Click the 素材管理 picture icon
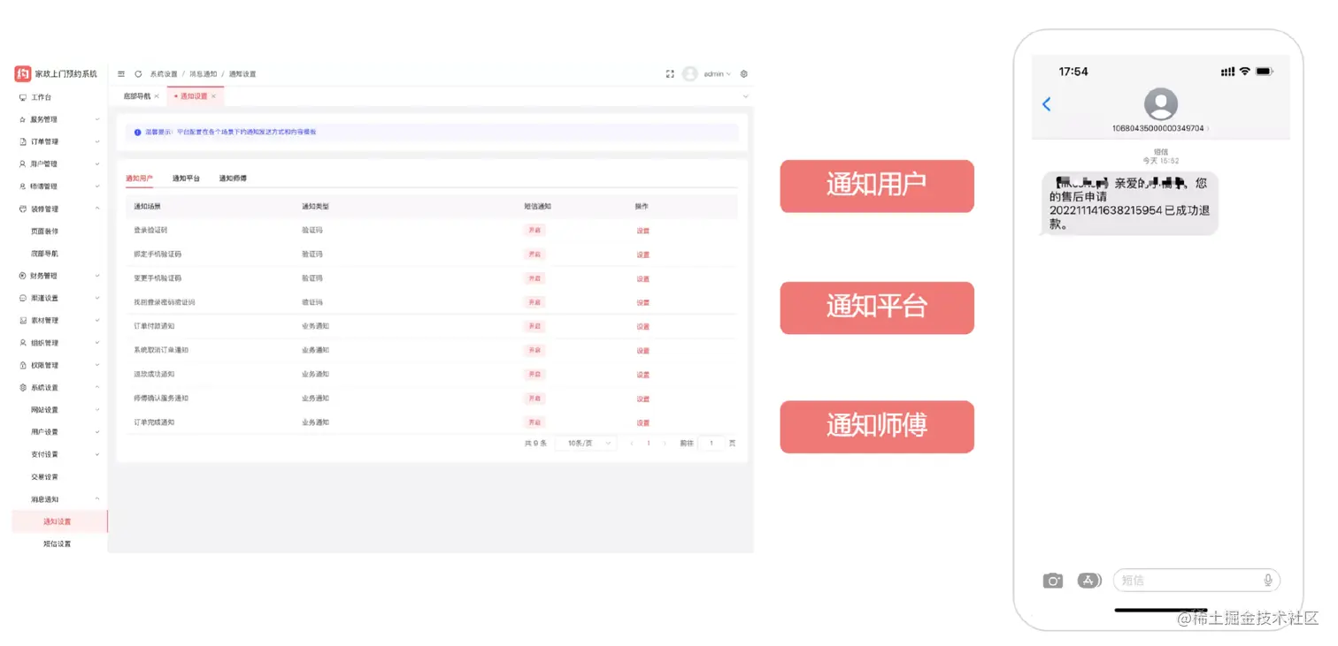1338x646 pixels. pyautogui.click(x=22, y=321)
